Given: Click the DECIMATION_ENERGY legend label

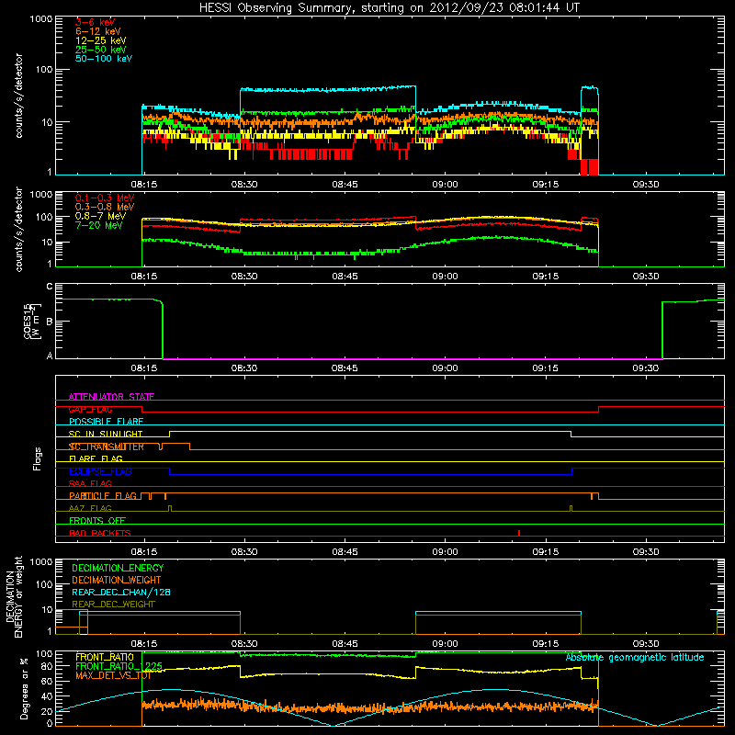Looking at the screenshot, I should [118, 568].
